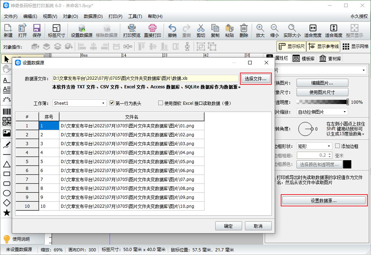Open the 工作薄 Sheet1 dropdown

click(x=79, y=103)
